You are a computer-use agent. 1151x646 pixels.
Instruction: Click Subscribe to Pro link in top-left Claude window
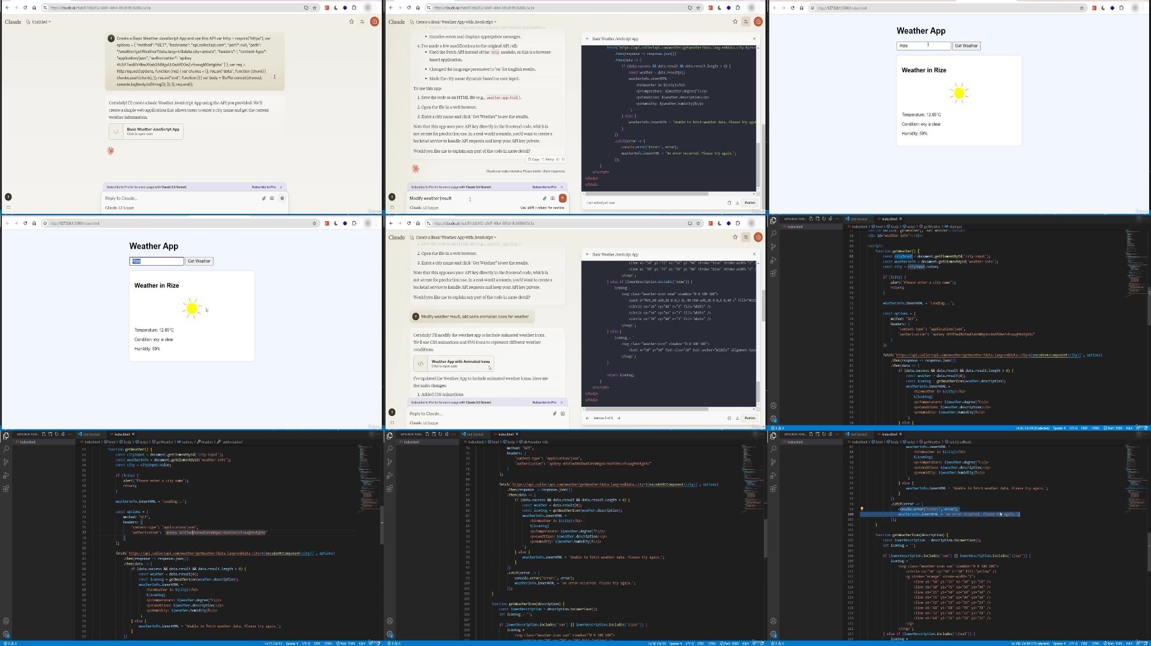tap(263, 187)
